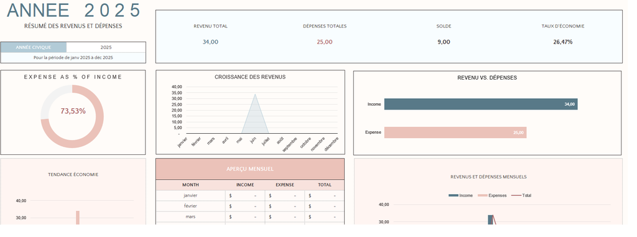Select the SOLDE label
637x237 pixels.
[x=444, y=26]
